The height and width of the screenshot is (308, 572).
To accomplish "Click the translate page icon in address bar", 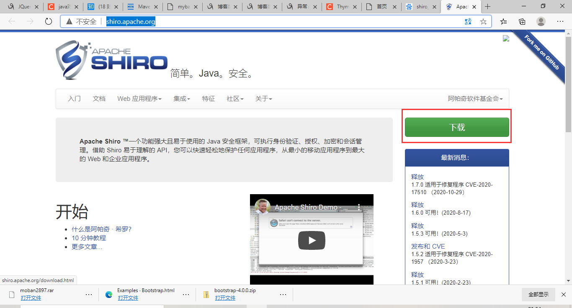I will (x=468, y=22).
